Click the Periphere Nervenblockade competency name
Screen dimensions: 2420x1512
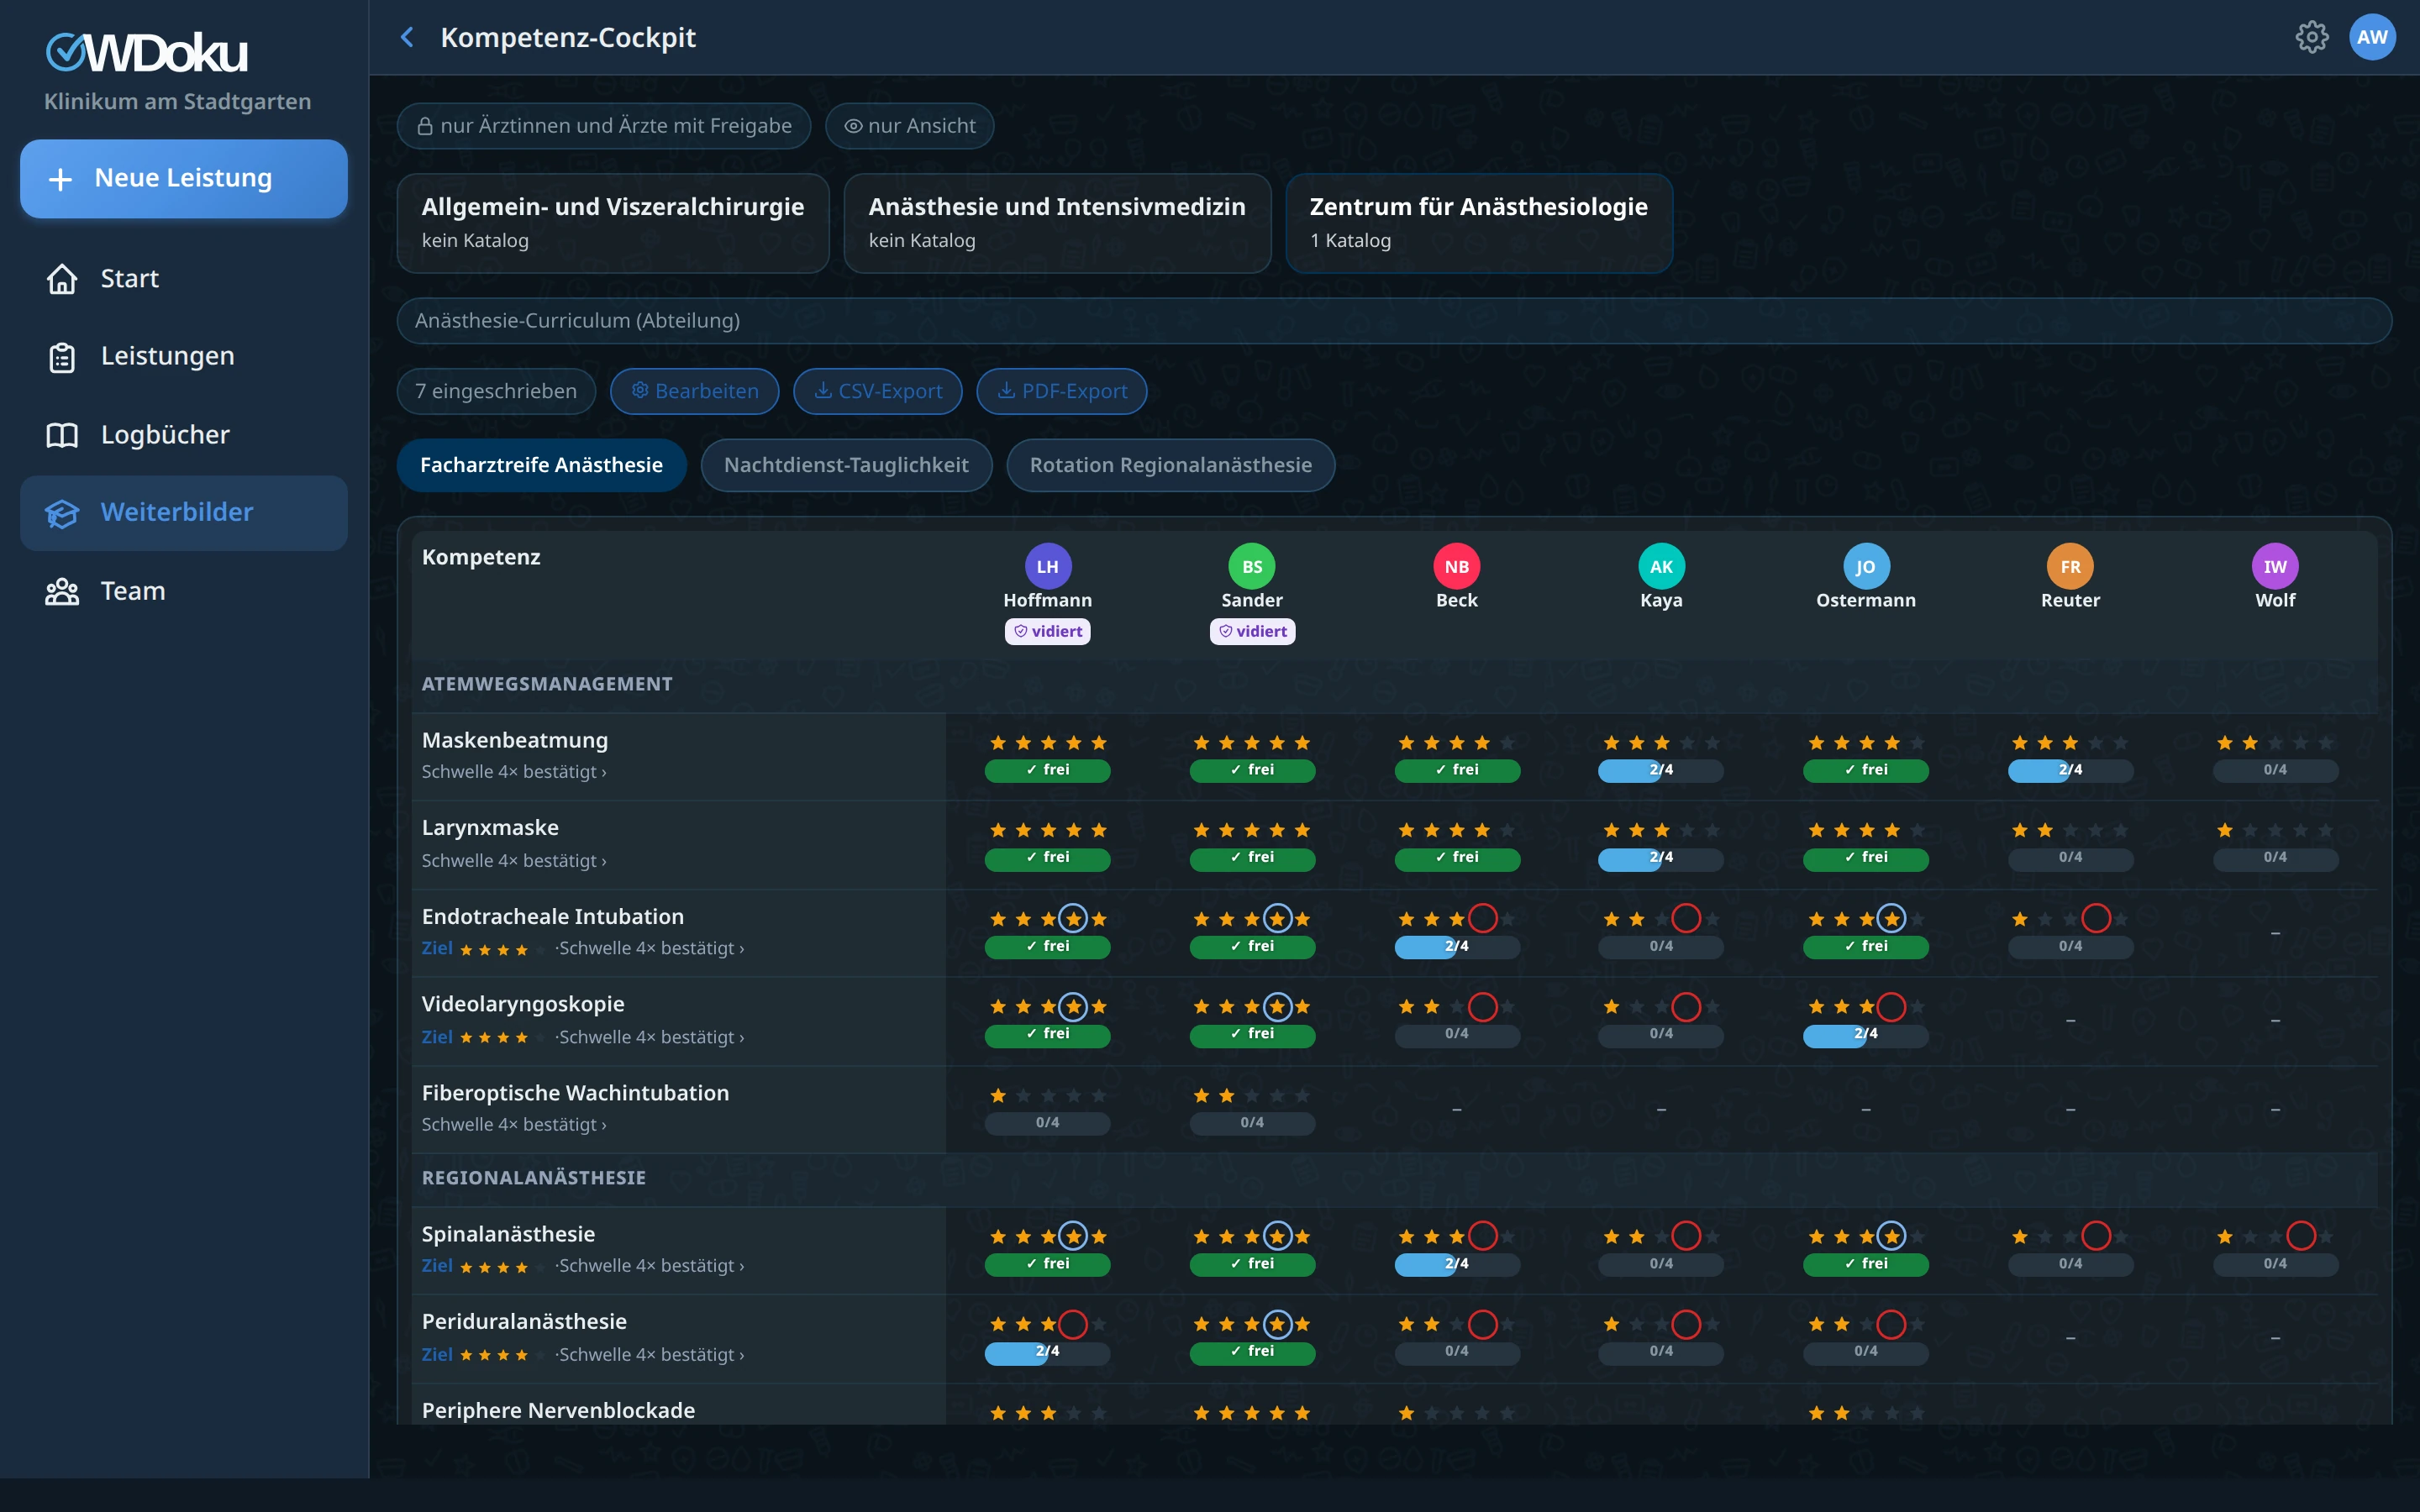click(x=558, y=1411)
